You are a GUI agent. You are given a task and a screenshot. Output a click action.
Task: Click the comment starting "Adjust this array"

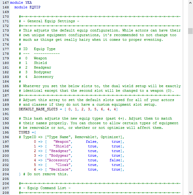pyautogui.click(x=96, y=100)
